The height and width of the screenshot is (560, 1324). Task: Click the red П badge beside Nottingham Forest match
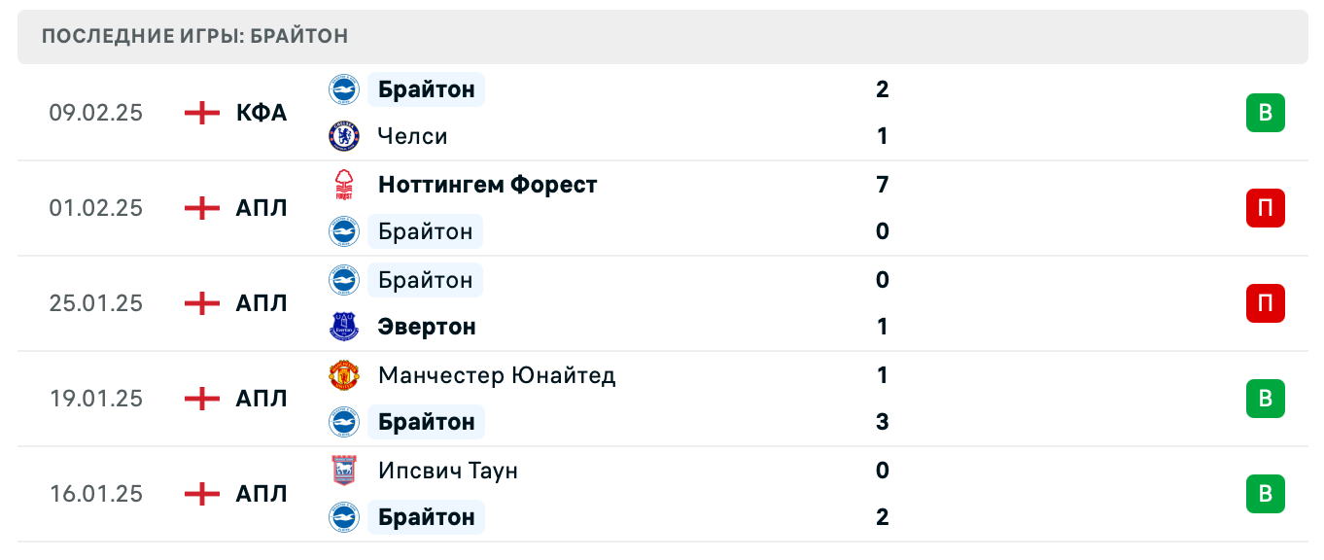pos(1265,208)
